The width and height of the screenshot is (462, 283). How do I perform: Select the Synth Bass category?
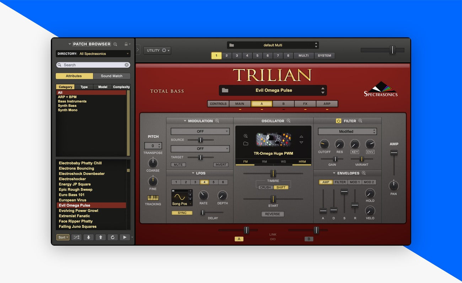67,106
